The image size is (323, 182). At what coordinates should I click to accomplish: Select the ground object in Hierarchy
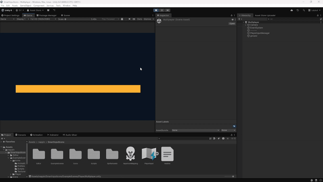(x=254, y=36)
